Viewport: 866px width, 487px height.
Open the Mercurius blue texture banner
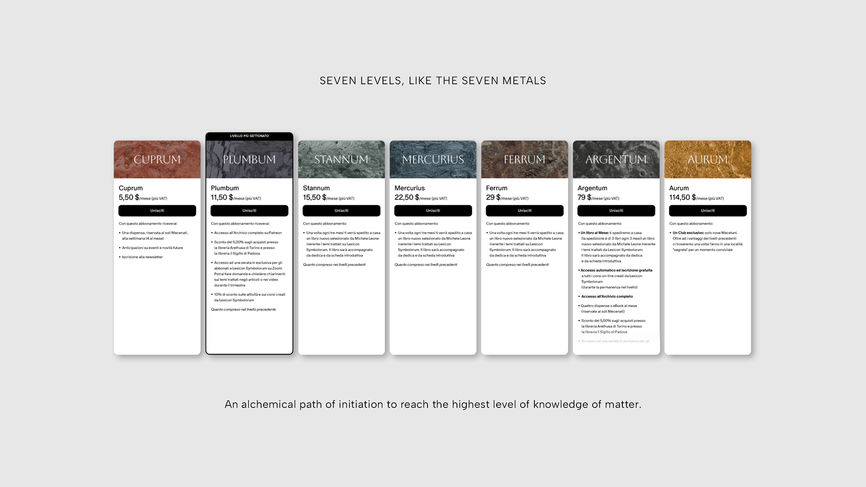433,159
